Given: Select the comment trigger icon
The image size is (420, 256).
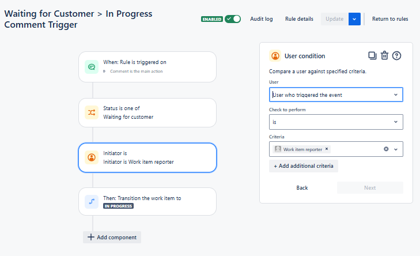Looking at the screenshot, I should click(92, 67).
